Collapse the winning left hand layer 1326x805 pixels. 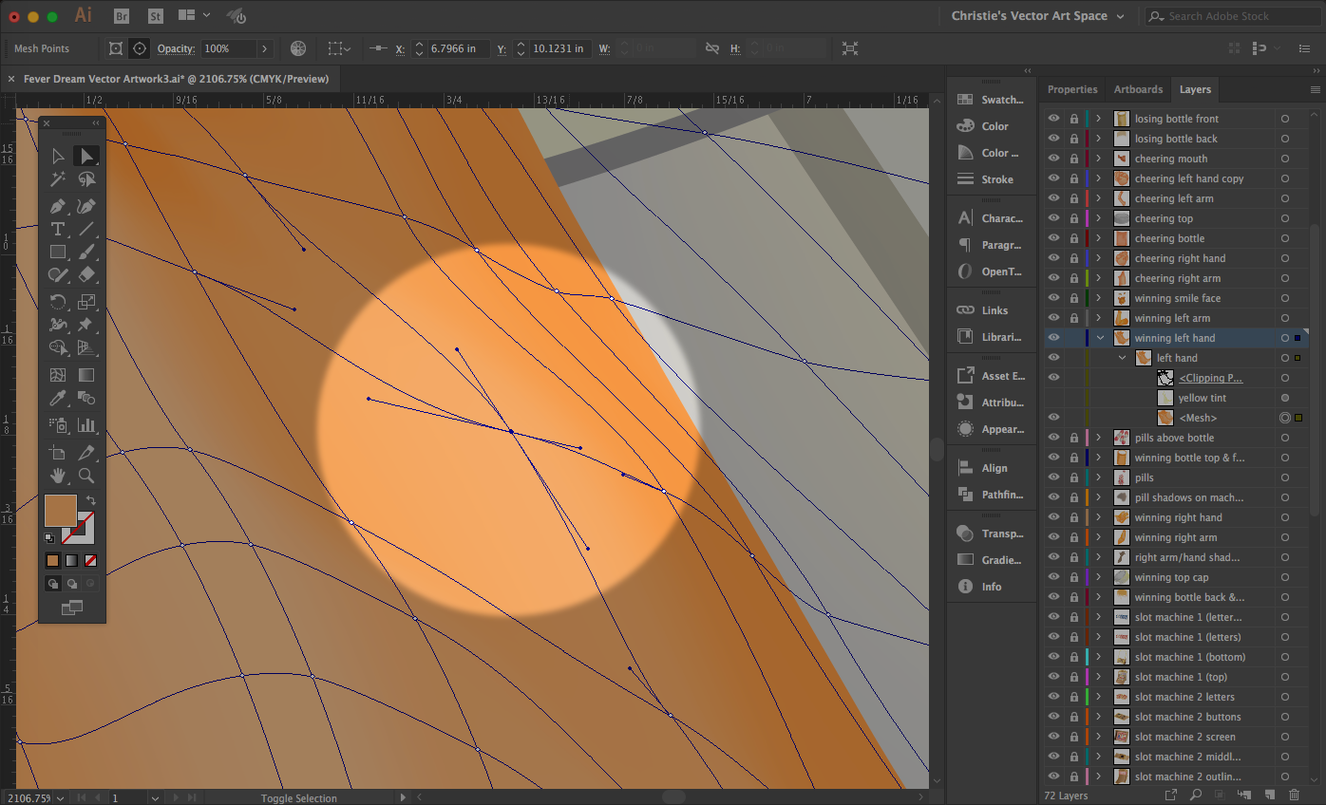pos(1100,338)
